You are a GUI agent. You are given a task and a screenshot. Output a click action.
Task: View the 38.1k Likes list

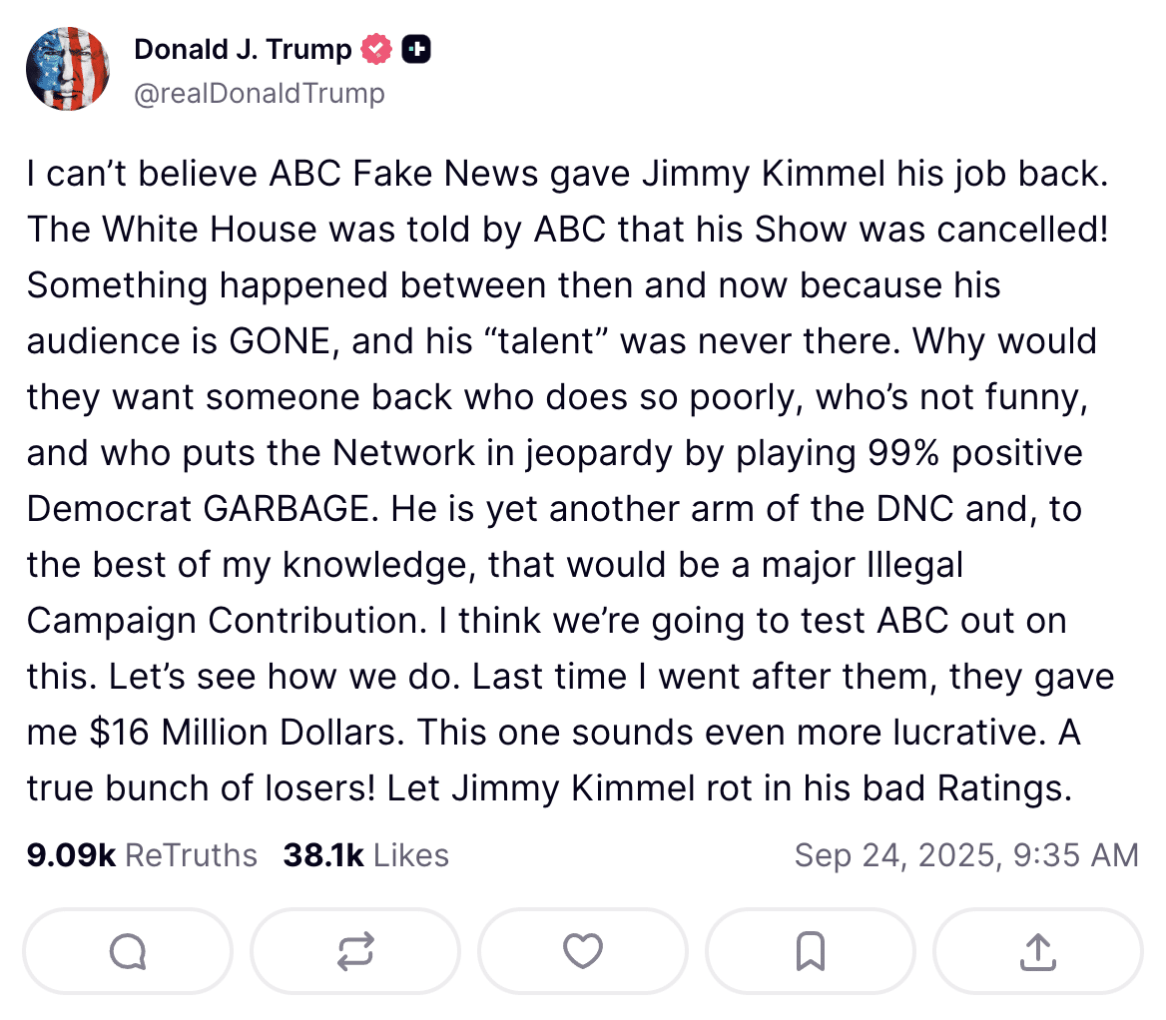click(365, 855)
